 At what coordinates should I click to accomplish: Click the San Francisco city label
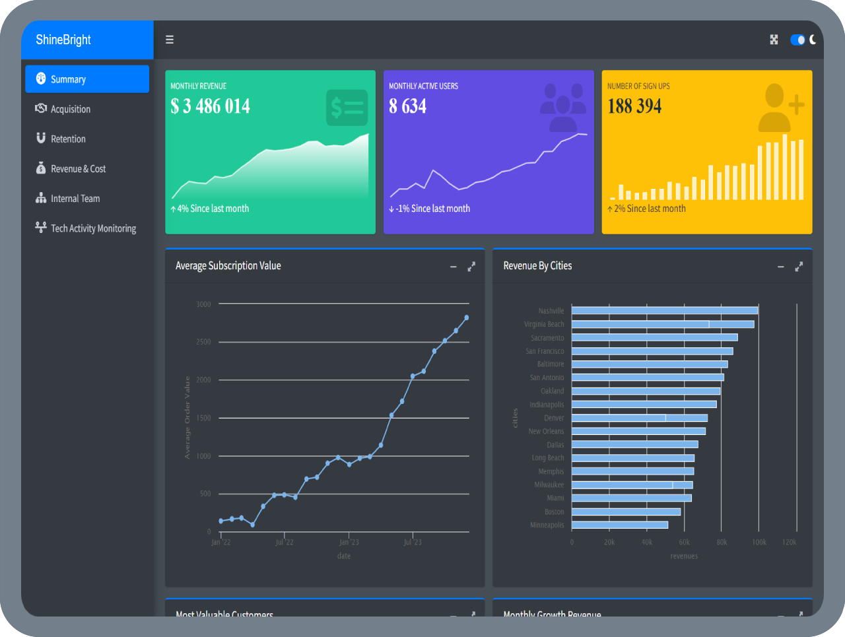(545, 351)
